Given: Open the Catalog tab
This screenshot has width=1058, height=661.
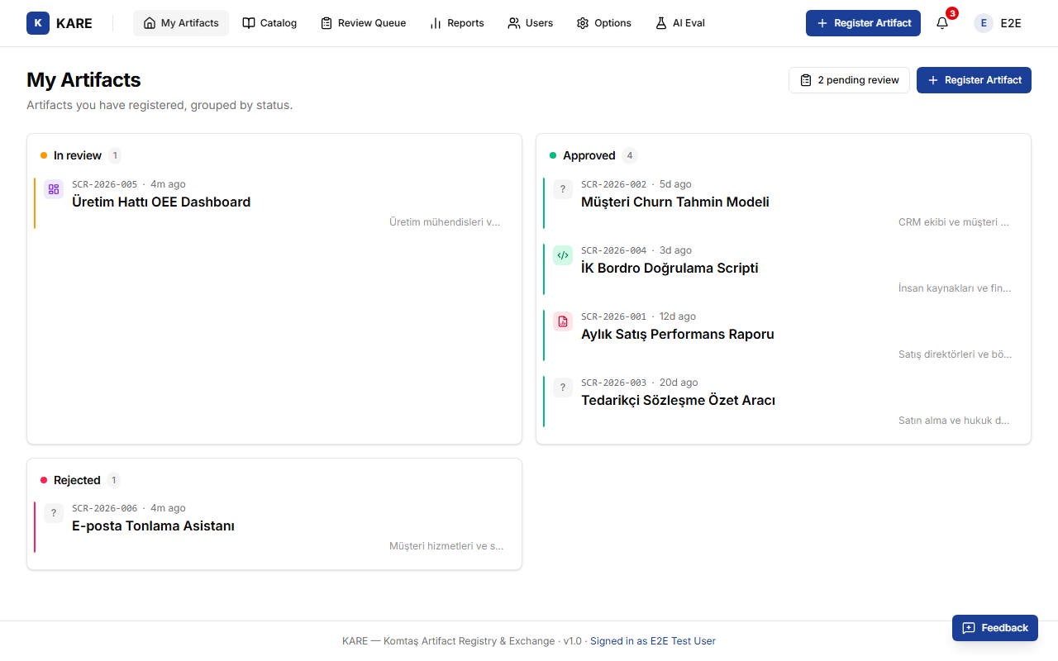Looking at the screenshot, I should tap(269, 23).
